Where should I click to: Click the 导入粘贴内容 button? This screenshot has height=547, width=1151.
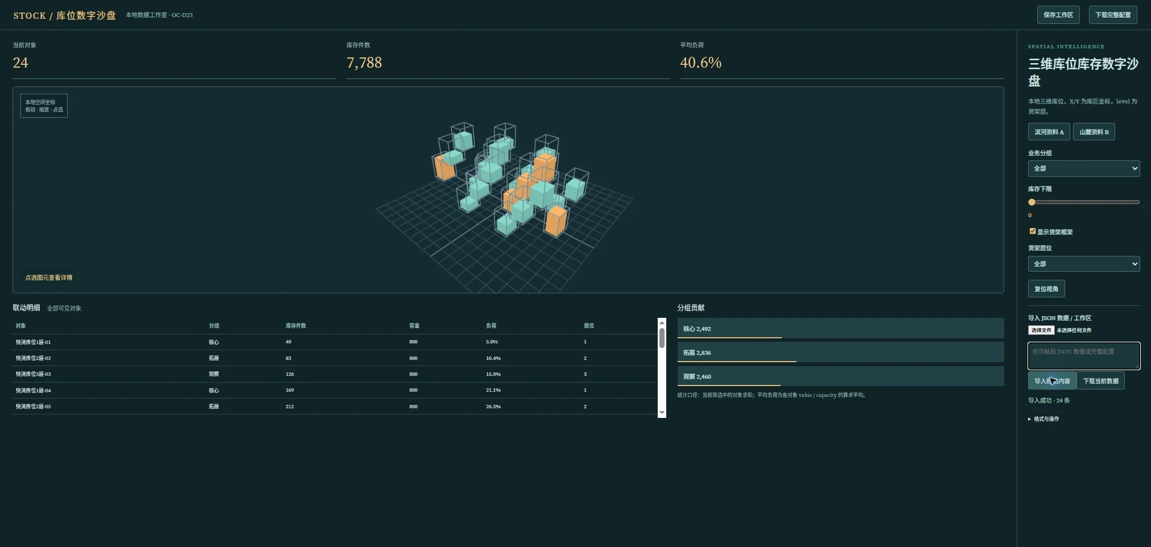click(1051, 381)
